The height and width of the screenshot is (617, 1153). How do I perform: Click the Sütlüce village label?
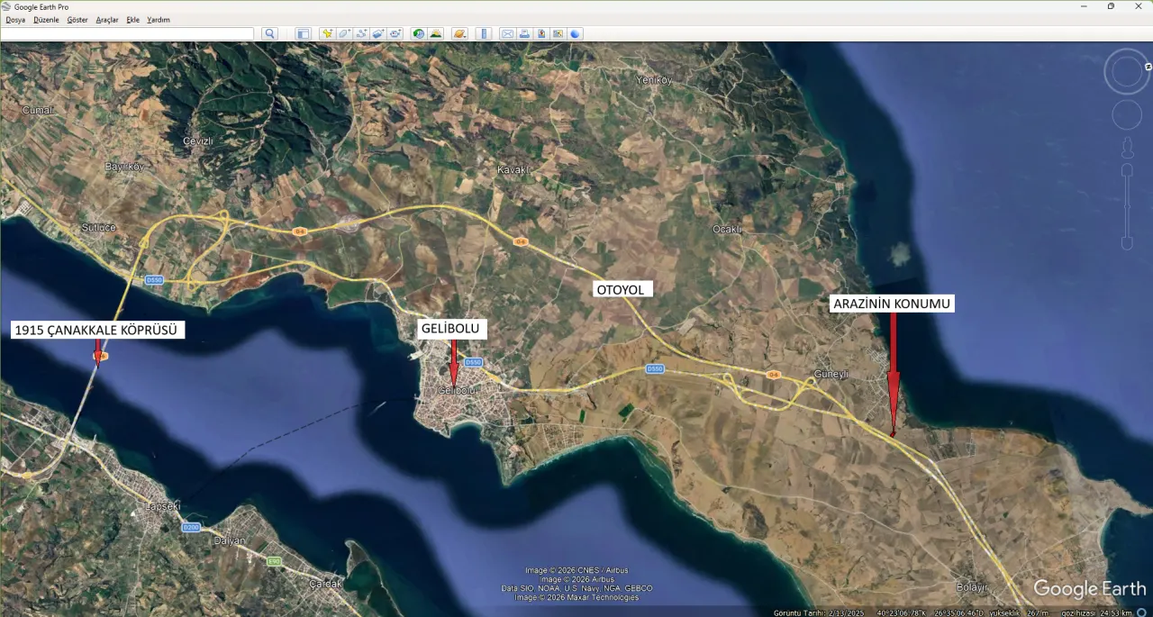click(x=99, y=227)
